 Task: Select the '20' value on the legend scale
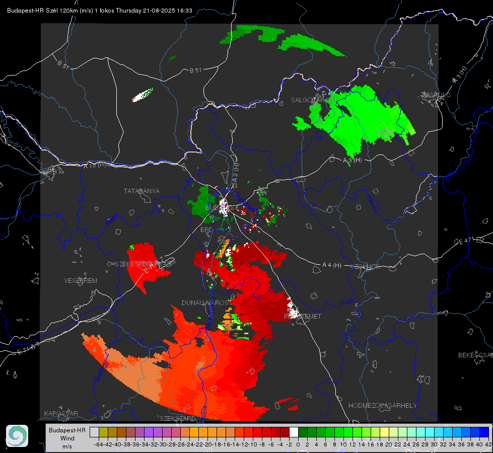tap(389, 444)
